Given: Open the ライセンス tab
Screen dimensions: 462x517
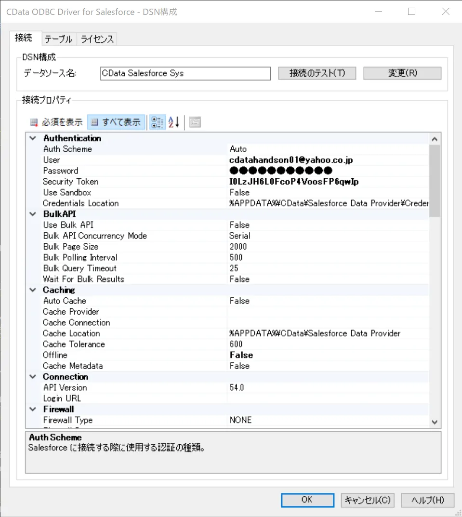Looking at the screenshot, I should pos(97,39).
